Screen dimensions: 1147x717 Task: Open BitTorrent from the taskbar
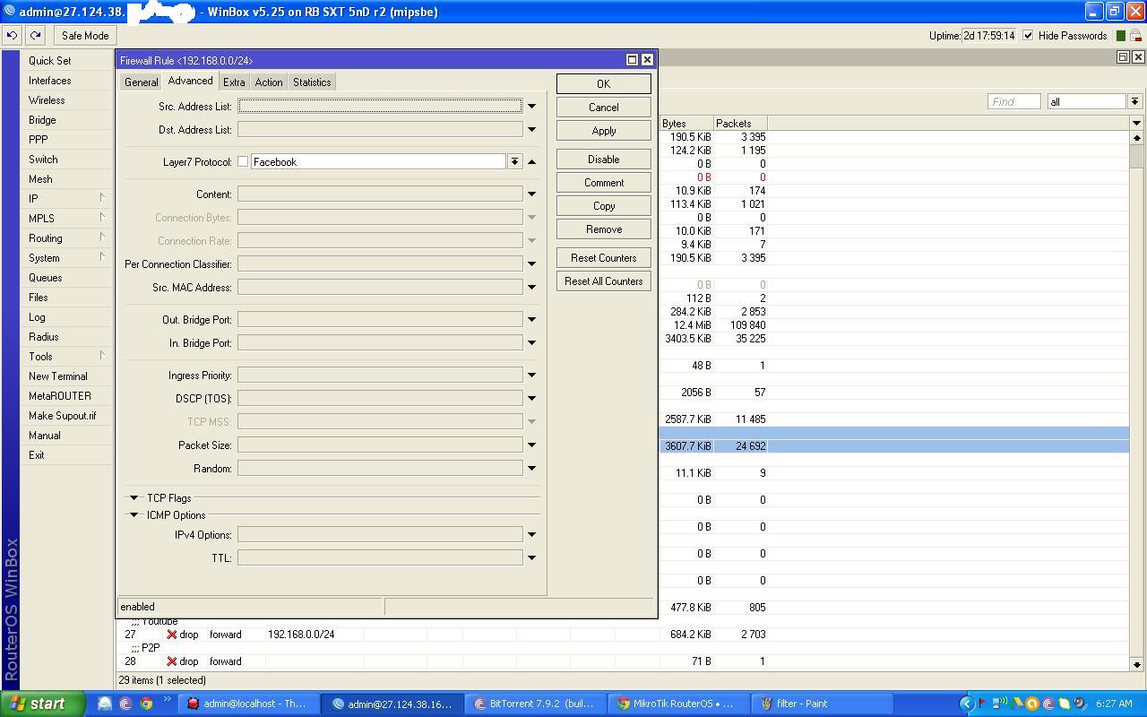(x=534, y=704)
